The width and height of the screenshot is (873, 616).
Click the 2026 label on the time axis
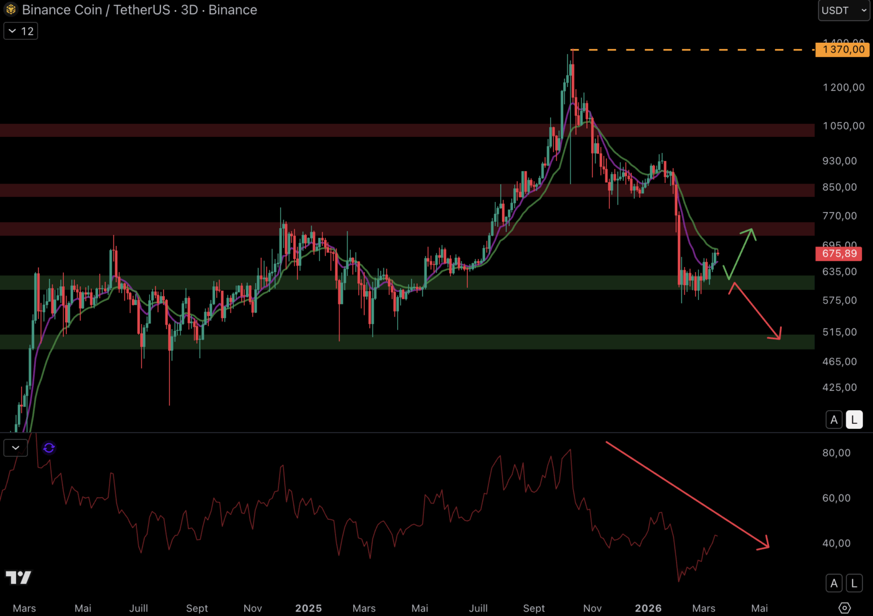click(648, 608)
